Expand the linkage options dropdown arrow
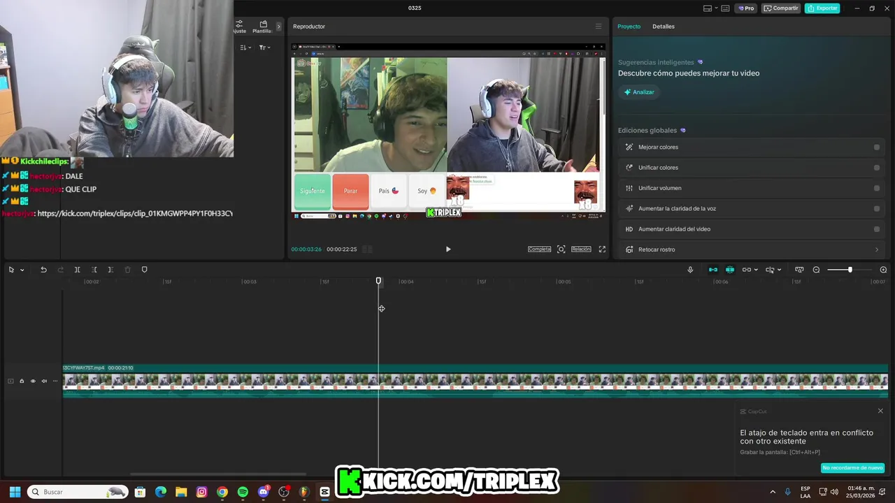 pyautogui.click(x=756, y=270)
